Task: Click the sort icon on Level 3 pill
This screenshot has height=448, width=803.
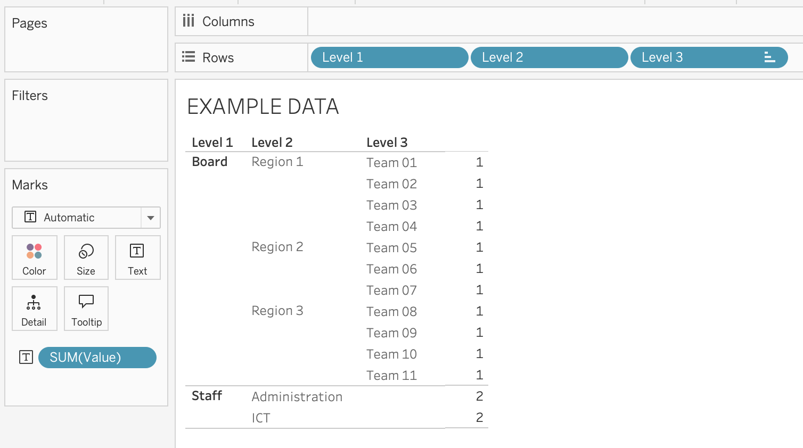Action: coord(769,57)
